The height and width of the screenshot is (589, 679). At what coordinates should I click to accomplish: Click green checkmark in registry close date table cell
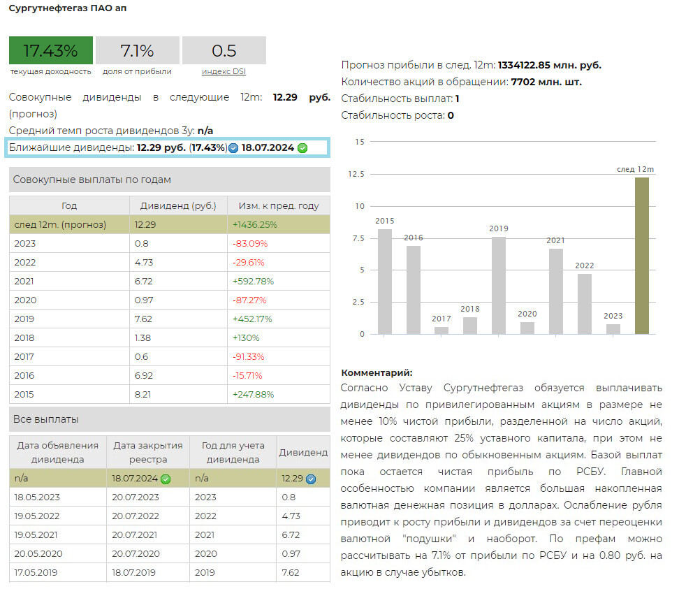pyautogui.click(x=166, y=479)
